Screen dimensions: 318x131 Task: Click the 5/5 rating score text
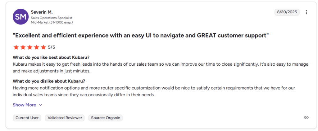pos(52,47)
